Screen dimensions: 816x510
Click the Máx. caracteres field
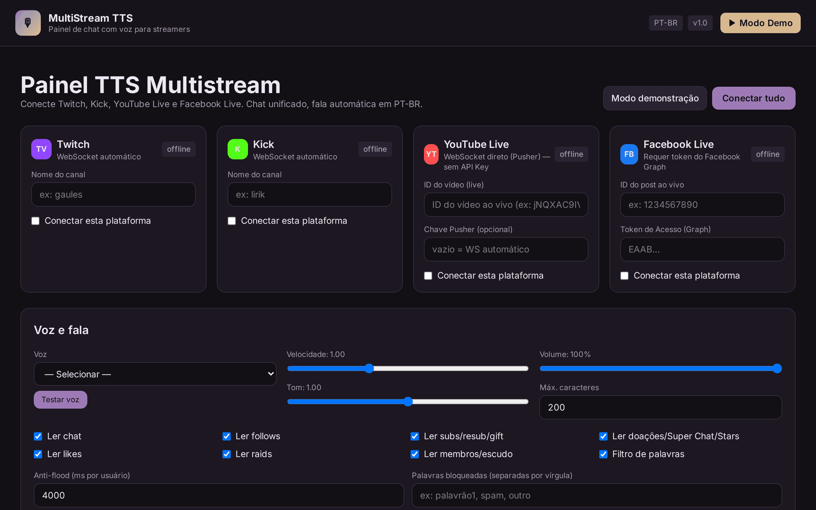point(660,407)
